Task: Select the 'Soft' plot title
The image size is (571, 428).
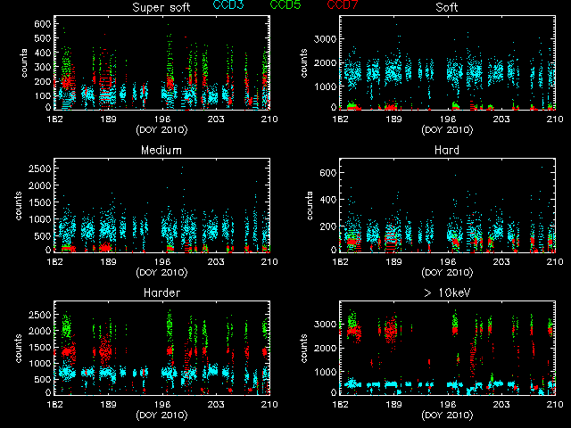Action: (x=447, y=7)
